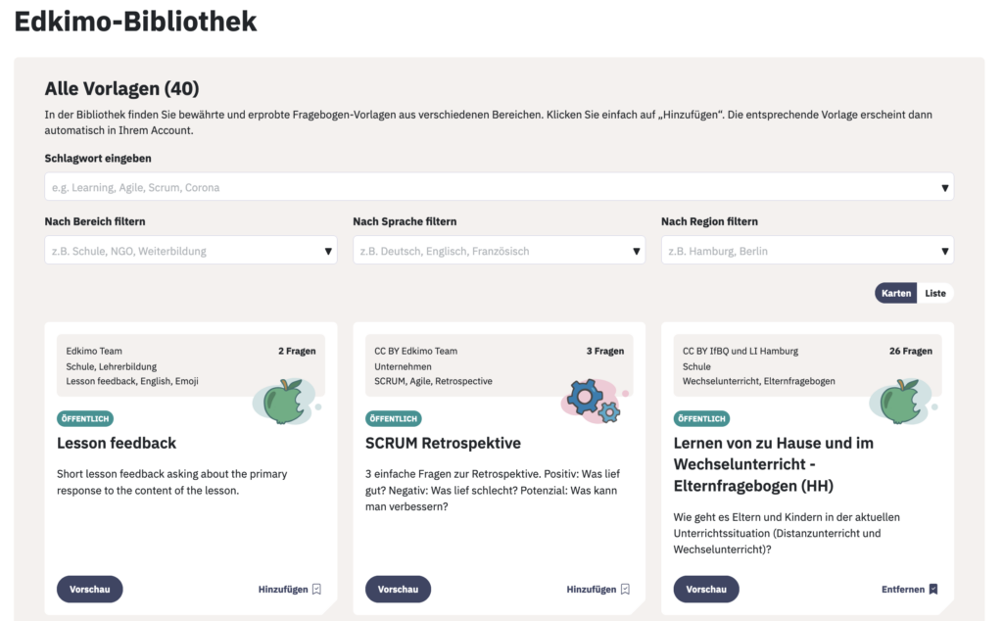Click the blue gears icon on SCRUM card

pos(594,401)
